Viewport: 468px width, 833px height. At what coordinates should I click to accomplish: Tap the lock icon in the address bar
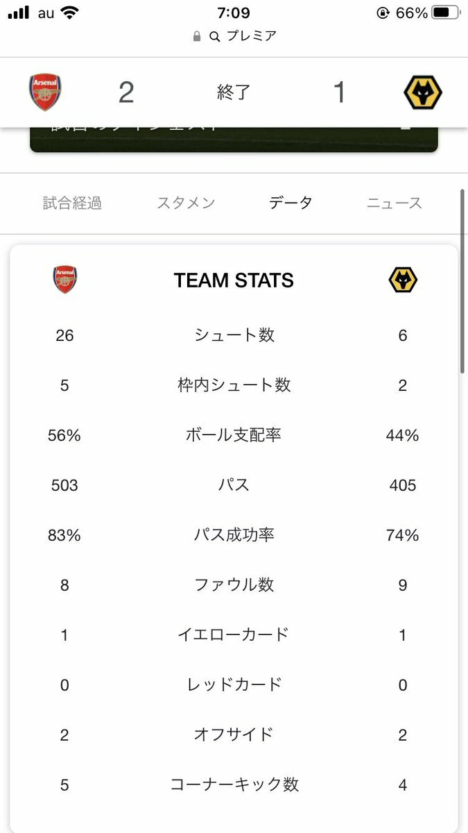click(197, 37)
